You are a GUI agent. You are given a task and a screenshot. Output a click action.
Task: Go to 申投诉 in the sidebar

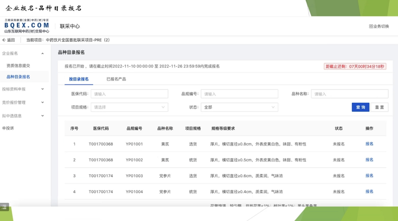(8, 128)
